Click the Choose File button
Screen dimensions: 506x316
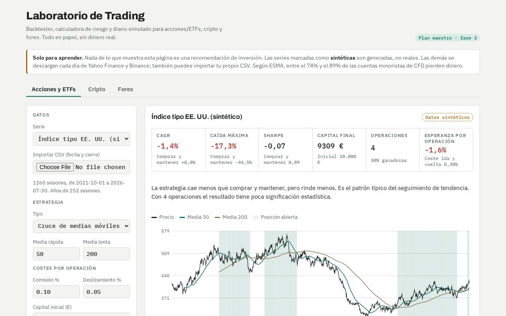pyautogui.click(x=55, y=167)
